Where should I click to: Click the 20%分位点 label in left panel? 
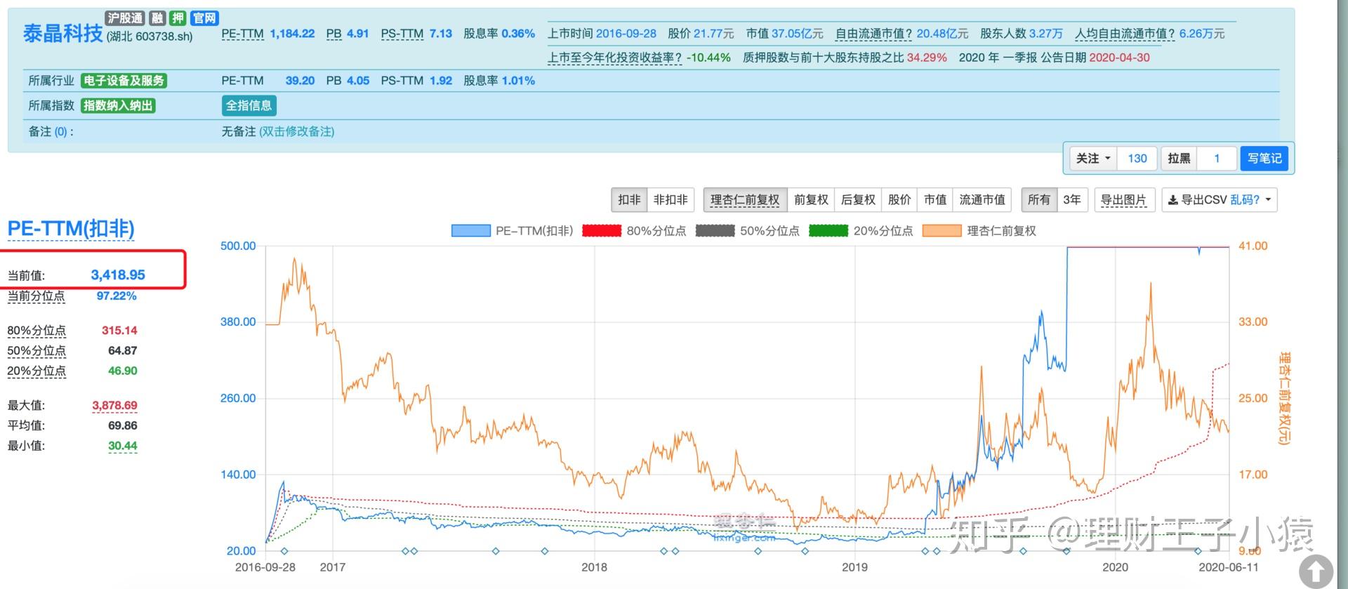click(x=37, y=371)
